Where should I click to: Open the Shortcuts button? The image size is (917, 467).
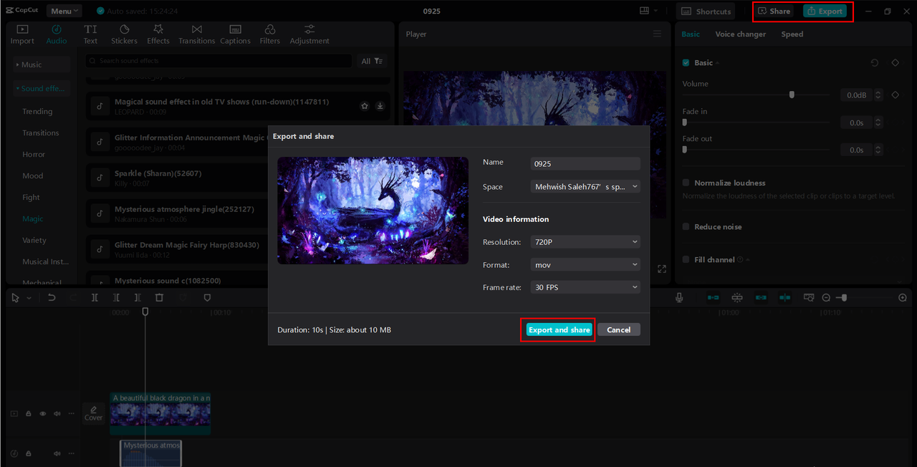click(706, 11)
